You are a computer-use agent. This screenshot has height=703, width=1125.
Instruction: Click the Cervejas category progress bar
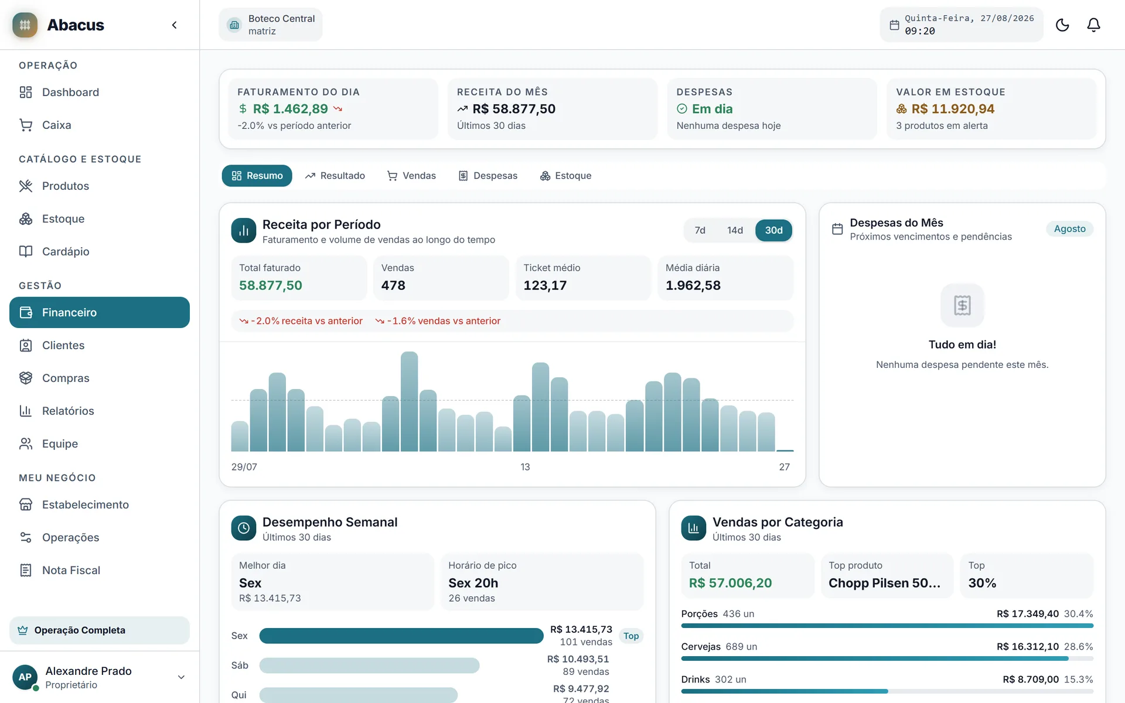click(887, 658)
